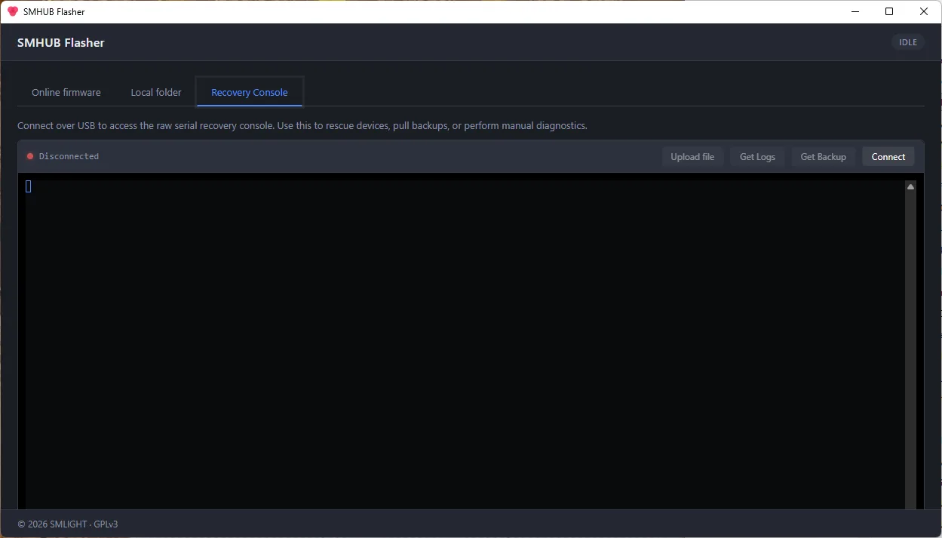Click the Connect button
The height and width of the screenshot is (538, 942).
click(x=888, y=157)
